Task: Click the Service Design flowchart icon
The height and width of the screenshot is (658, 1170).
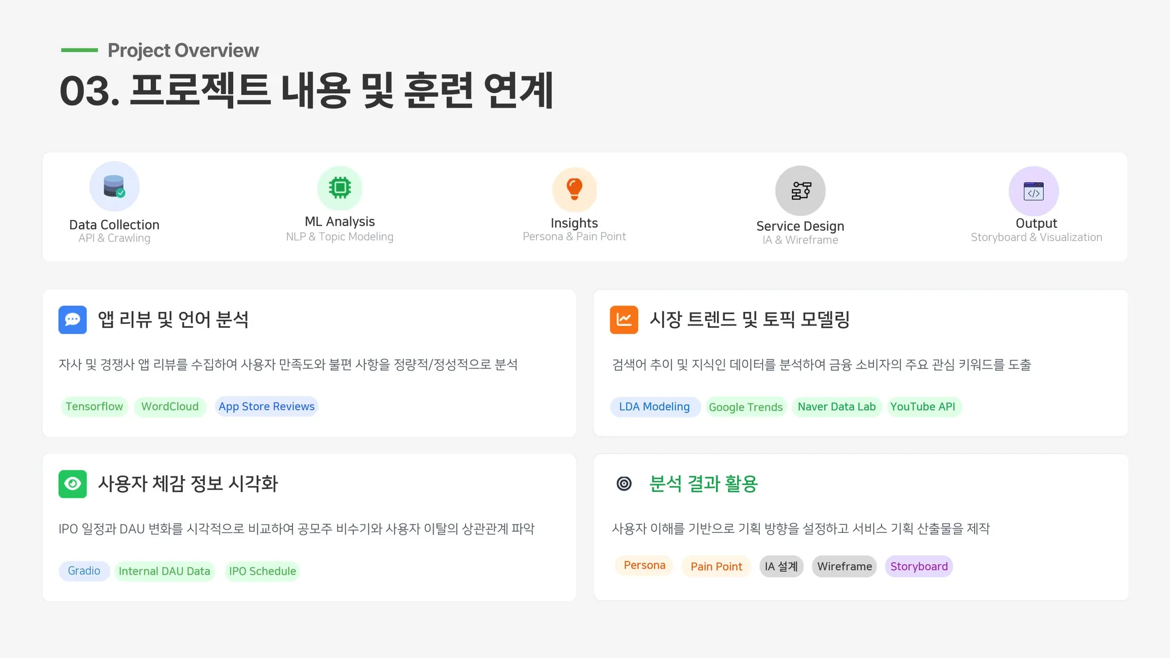Action: tap(800, 190)
